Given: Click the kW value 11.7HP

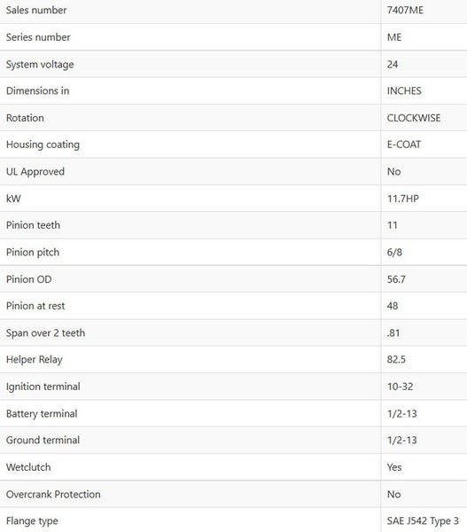Looking at the screenshot, I should coord(403,199).
